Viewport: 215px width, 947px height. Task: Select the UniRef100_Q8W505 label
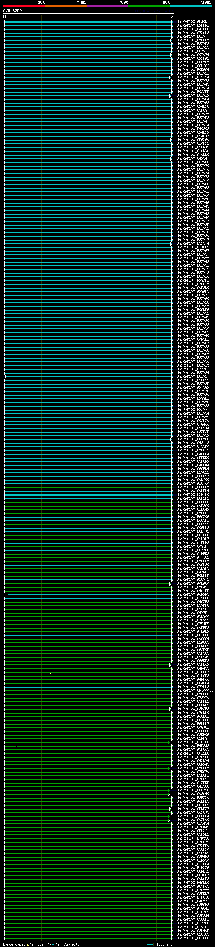[x=192, y=62]
